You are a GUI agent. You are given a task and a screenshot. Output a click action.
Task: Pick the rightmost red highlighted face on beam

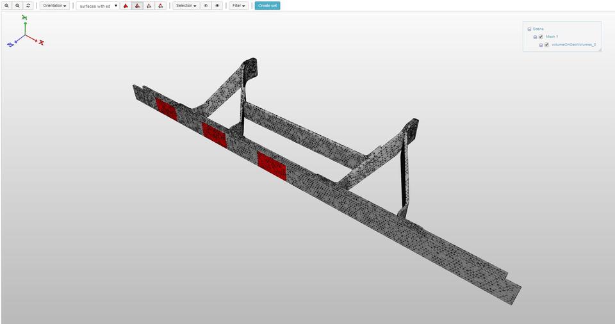point(272,166)
